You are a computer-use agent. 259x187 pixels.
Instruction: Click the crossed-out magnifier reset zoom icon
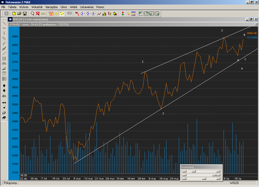tap(38, 14)
